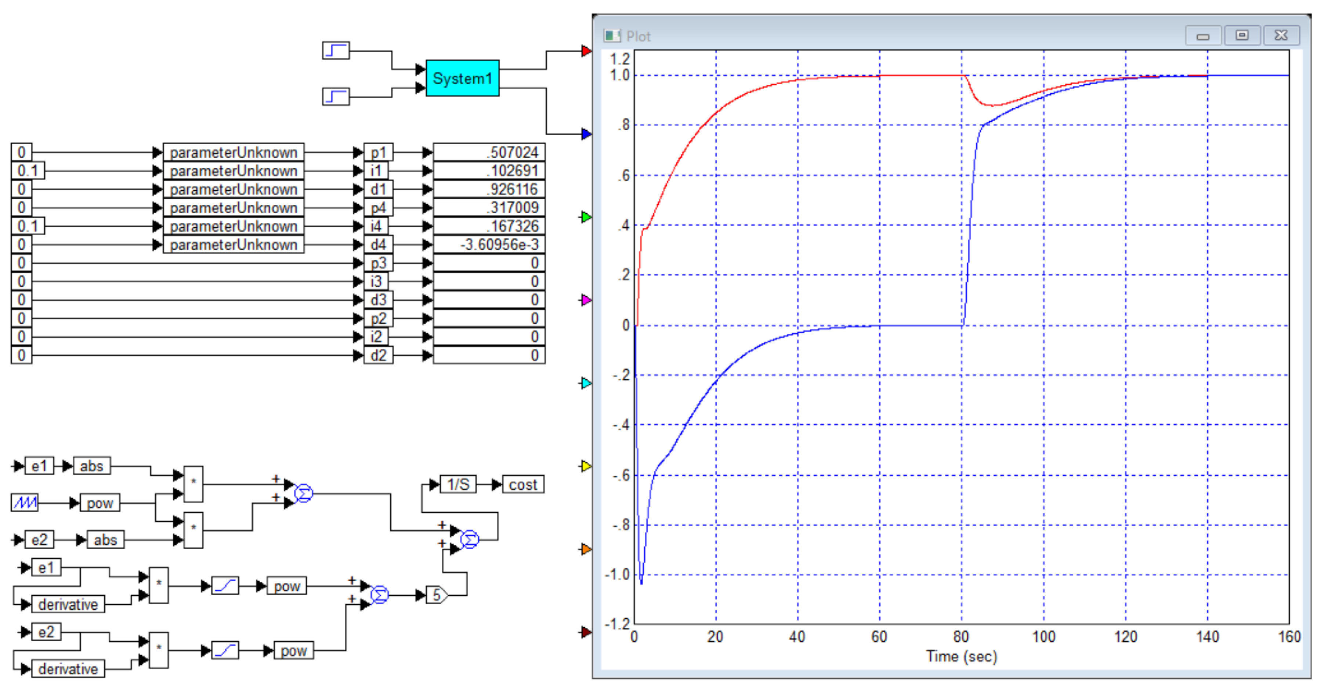
Task: Click the upper-left summing junction
Action: pos(303,493)
